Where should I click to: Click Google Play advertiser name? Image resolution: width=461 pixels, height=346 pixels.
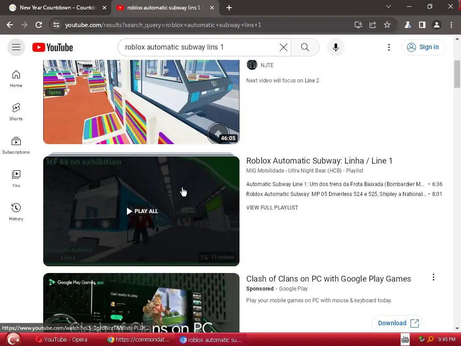[293, 289]
